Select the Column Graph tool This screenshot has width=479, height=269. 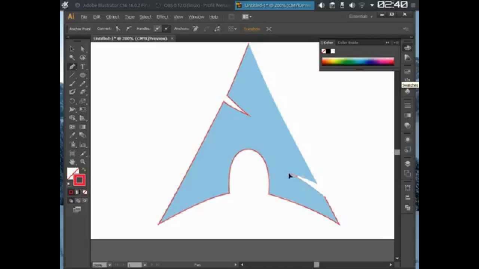pos(83,145)
